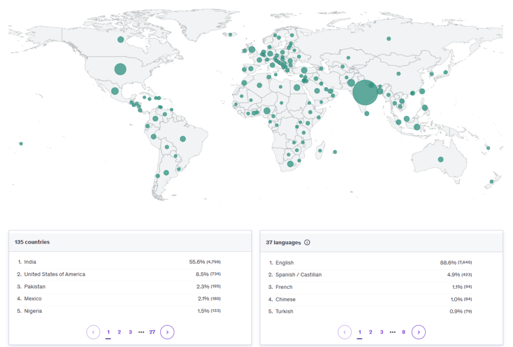
Task: Select the Mexico bubble on the map
Action: (115, 91)
